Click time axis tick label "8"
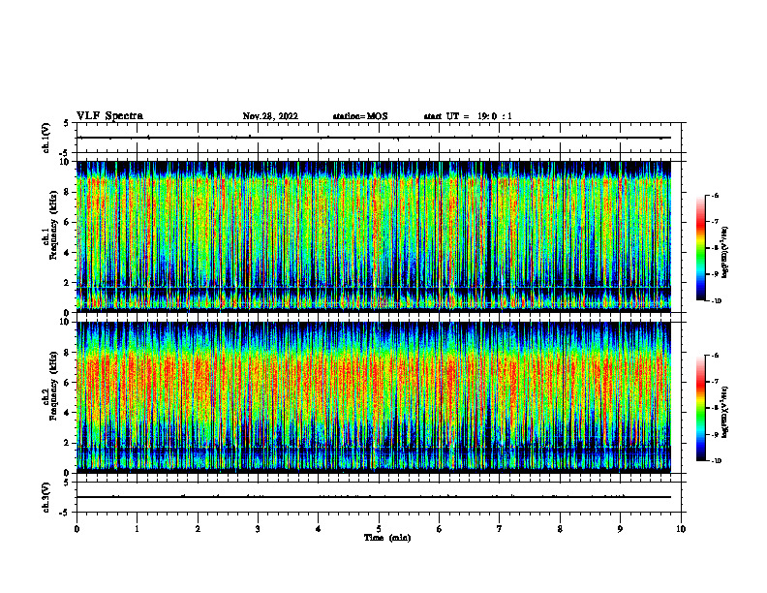The image size is (767, 593). point(560,529)
